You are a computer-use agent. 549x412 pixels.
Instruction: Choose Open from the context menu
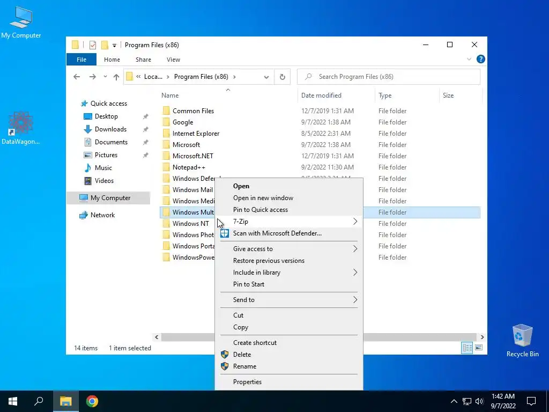[x=289, y=186]
